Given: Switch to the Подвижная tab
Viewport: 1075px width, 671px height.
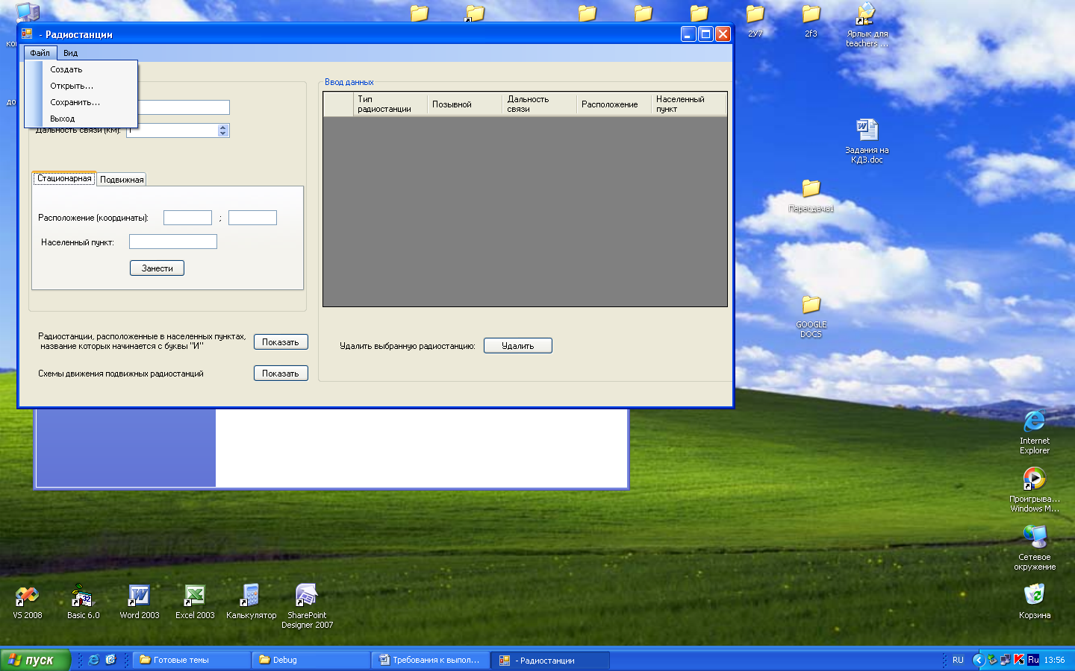Looking at the screenshot, I should (122, 180).
